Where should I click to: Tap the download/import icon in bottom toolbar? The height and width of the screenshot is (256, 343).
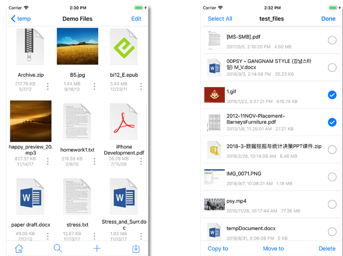[136, 248]
